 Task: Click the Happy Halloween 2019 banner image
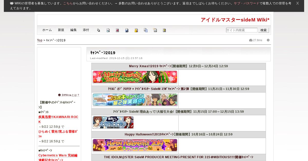click(135, 145)
